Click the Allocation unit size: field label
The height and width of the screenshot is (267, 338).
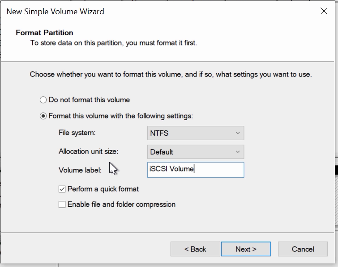click(88, 151)
